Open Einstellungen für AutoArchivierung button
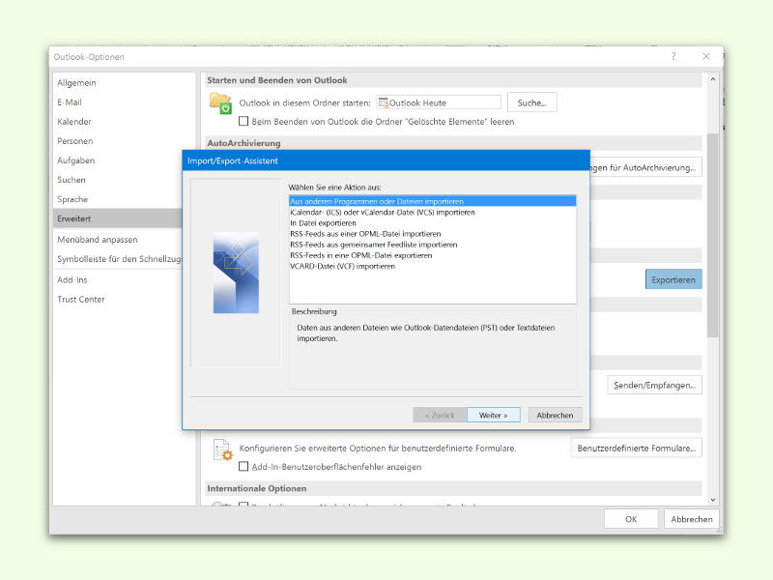Viewport: 773px width, 580px height. click(x=645, y=167)
